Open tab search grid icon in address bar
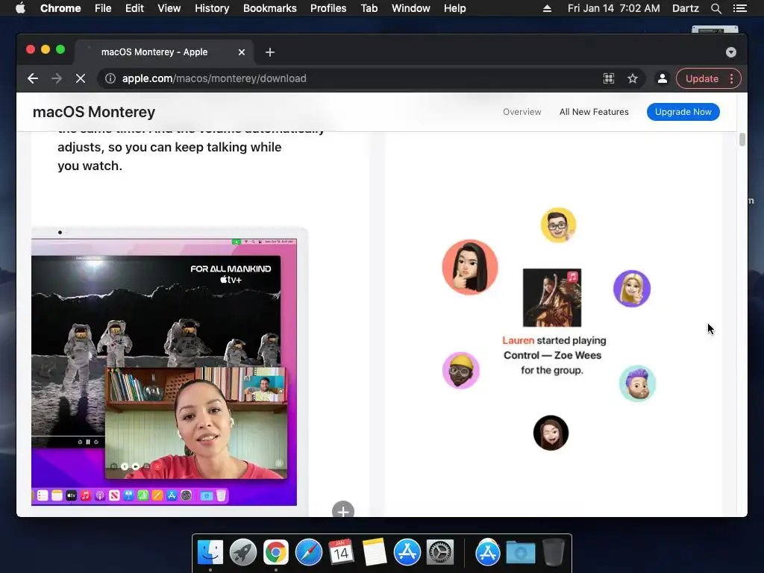 coord(609,78)
